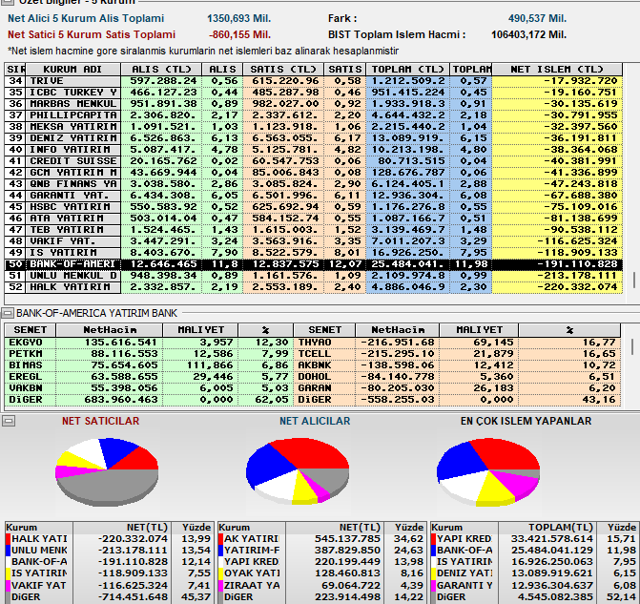This screenshot has height=604, width=640.
Task: Select the EN ÇOK ISLEM YAPANLAR pie chart
Action: pos(488,471)
